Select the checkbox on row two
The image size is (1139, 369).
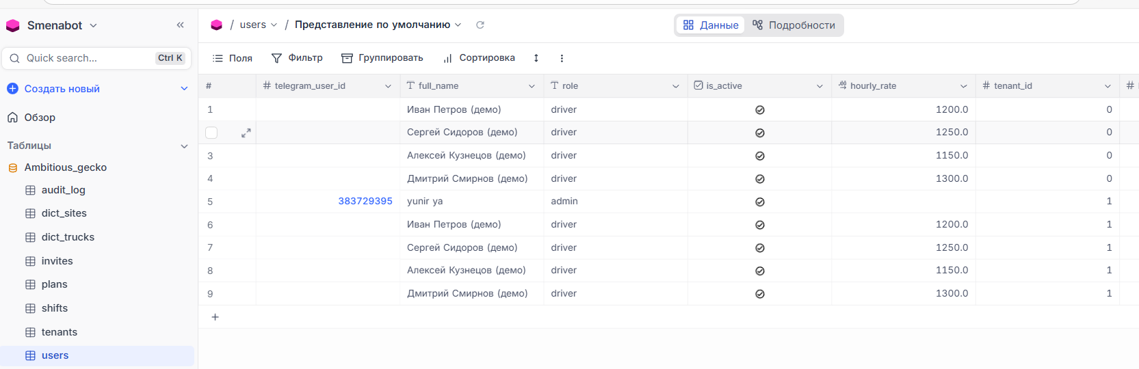(211, 133)
